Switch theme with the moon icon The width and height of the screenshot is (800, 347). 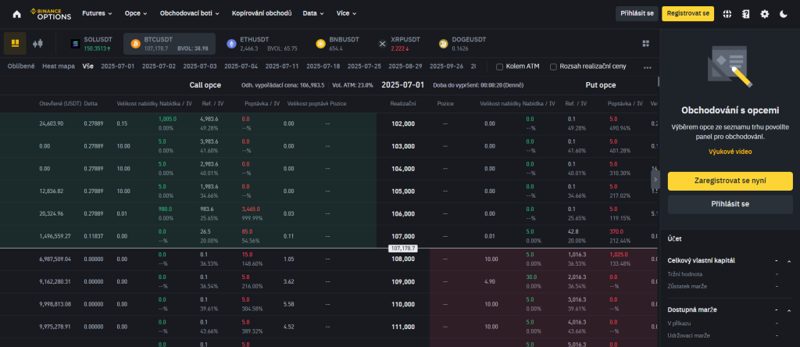(x=784, y=14)
